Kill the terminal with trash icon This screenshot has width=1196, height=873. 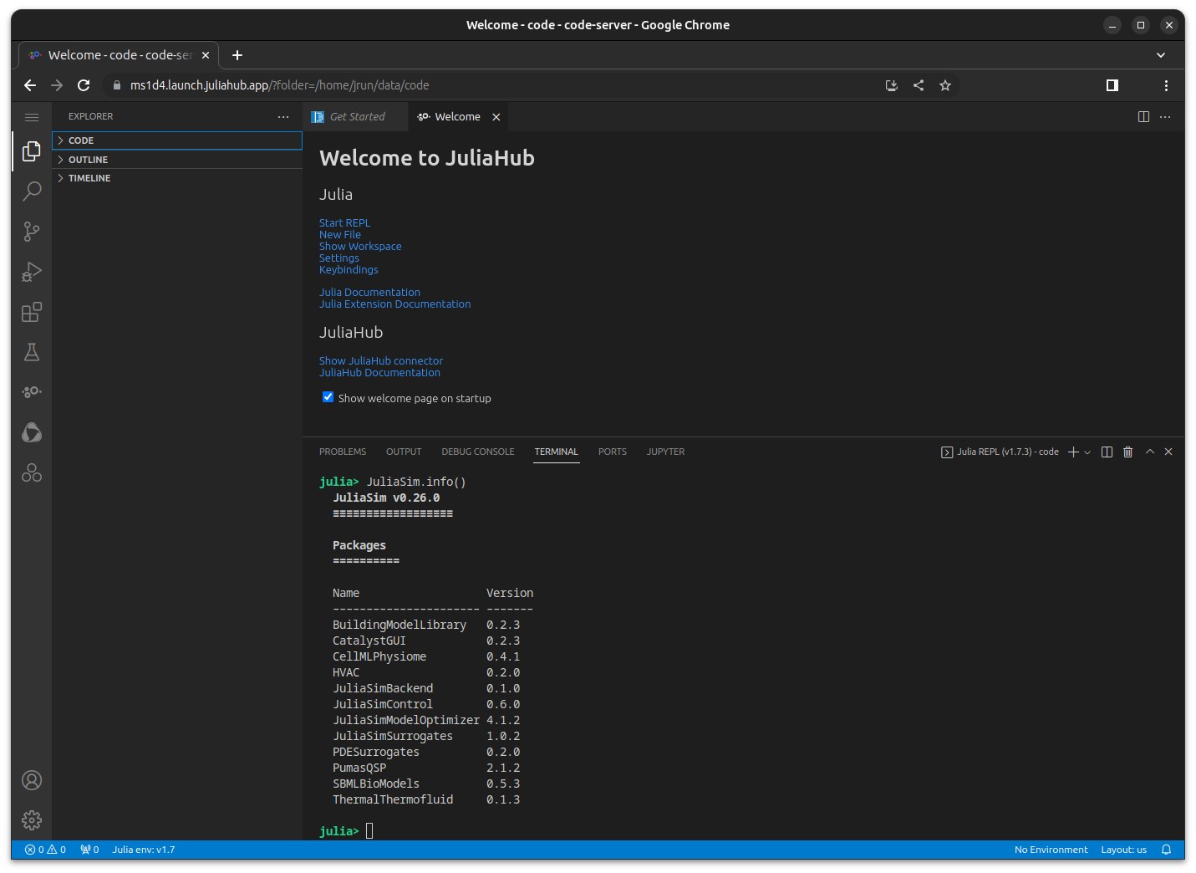(x=1127, y=452)
